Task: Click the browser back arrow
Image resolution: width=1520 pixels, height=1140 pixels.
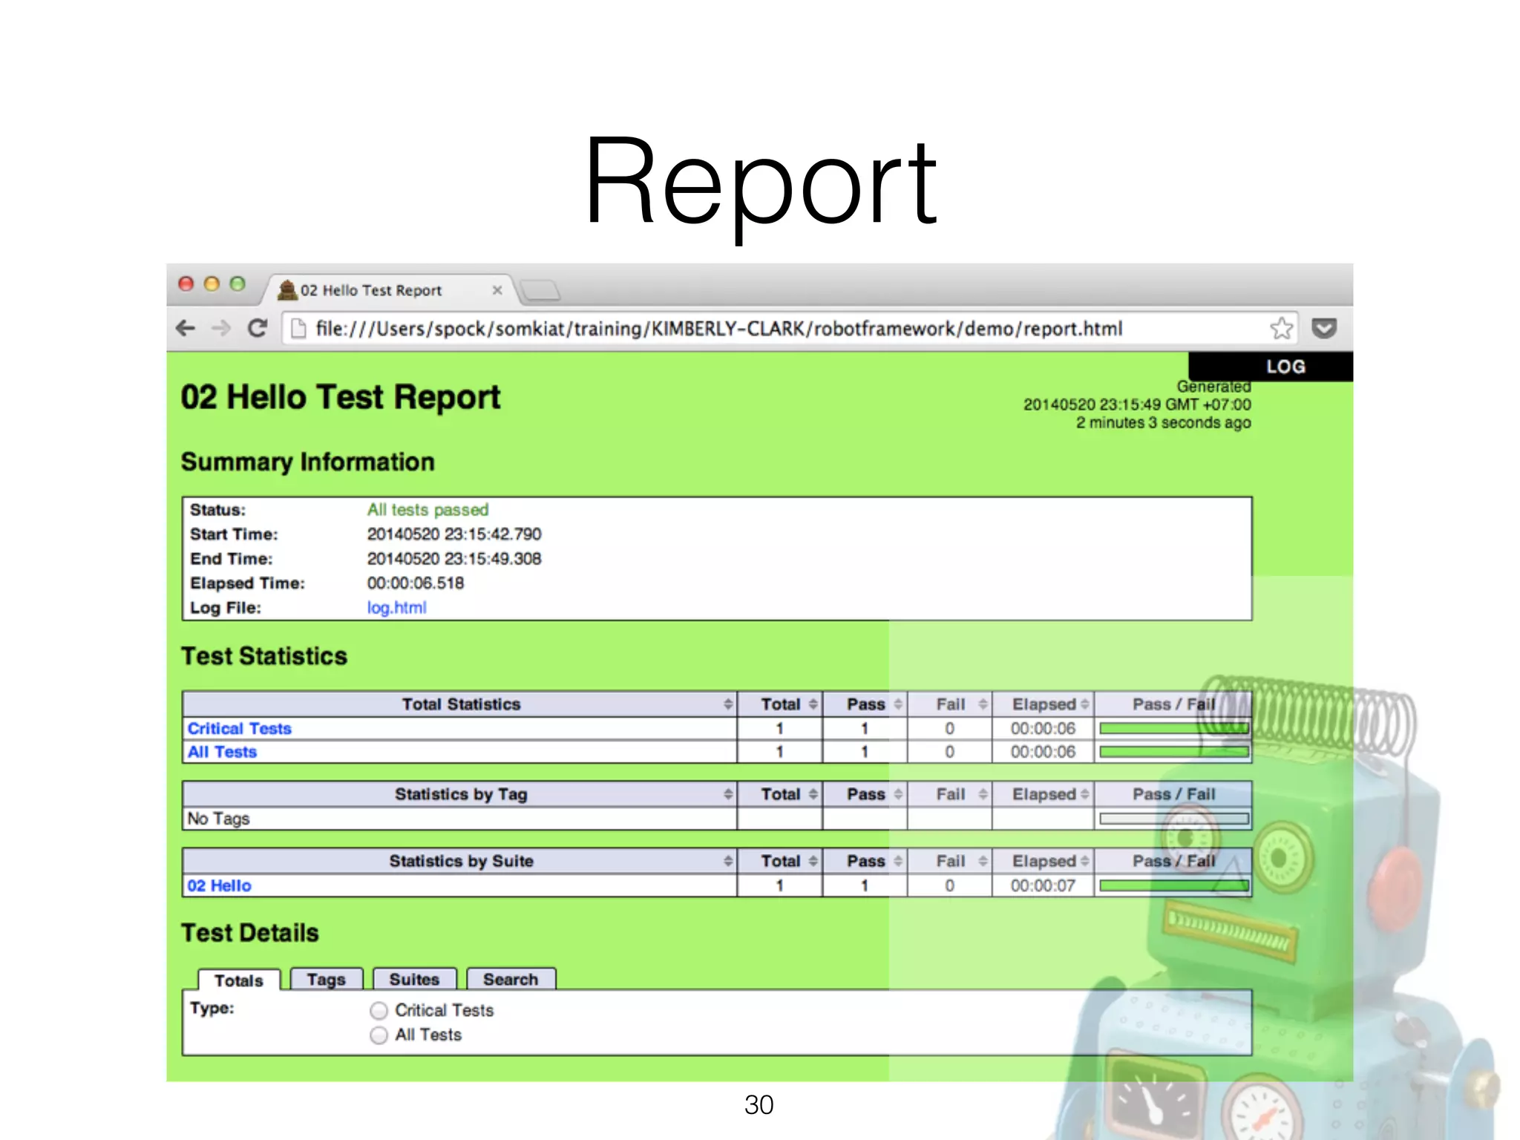Action: coord(186,328)
